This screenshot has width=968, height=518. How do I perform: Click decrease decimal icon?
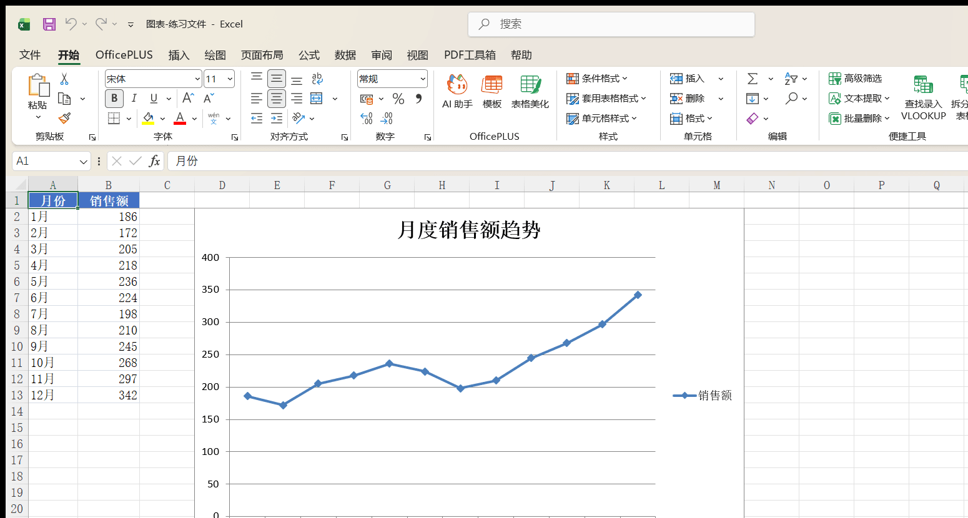pyautogui.click(x=387, y=118)
